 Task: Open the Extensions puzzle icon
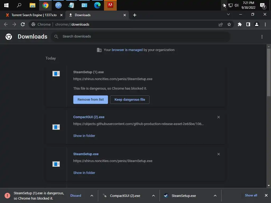point(240,24)
